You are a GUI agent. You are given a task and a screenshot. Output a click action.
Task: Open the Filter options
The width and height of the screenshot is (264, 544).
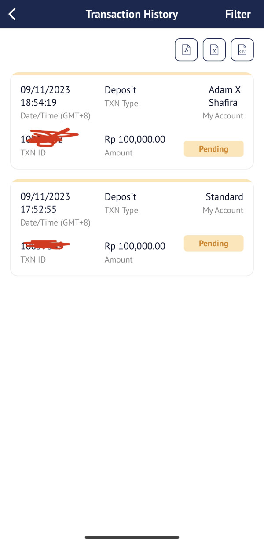(x=238, y=14)
